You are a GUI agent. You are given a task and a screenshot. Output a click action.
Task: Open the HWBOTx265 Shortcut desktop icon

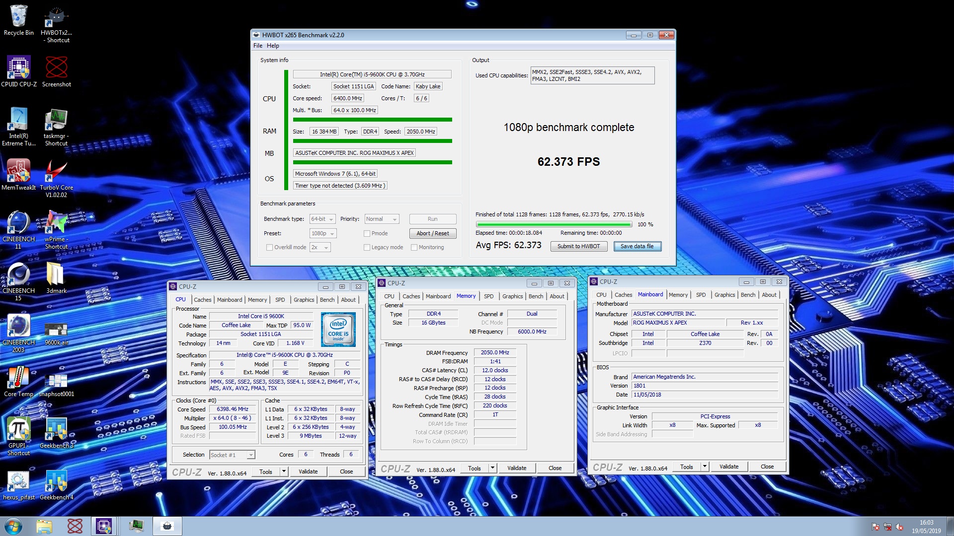[x=56, y=24]
